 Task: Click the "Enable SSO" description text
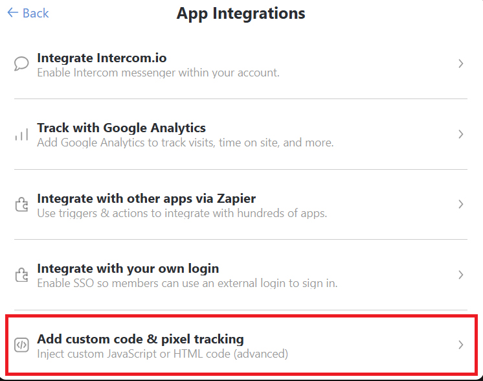(187, 283)
